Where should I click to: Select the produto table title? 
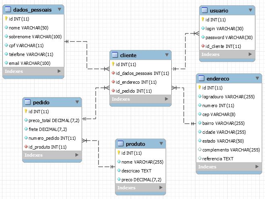tap(136, 144)
